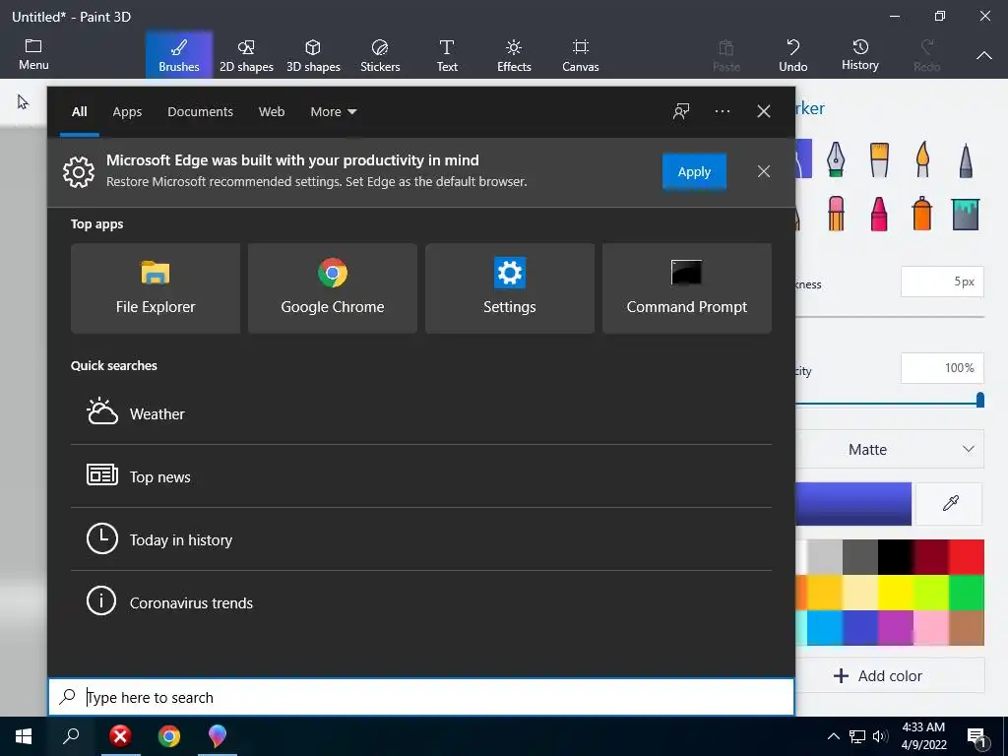Open the Canvas options
This screenshot has width=1008, height=756.
581,55
